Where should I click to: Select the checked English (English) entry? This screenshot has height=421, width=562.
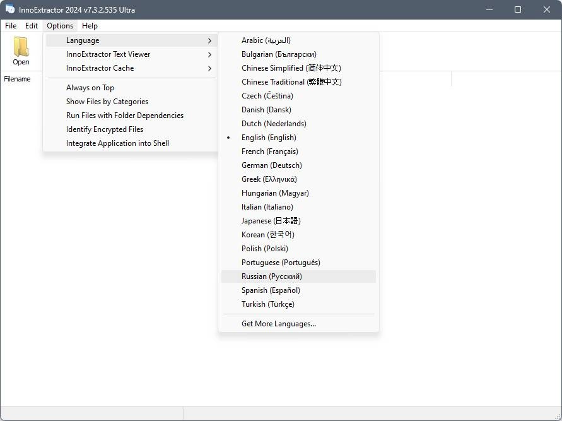(298, 138)
